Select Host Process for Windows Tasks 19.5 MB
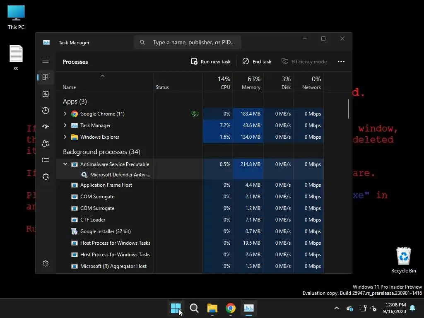 click(190, 243)
